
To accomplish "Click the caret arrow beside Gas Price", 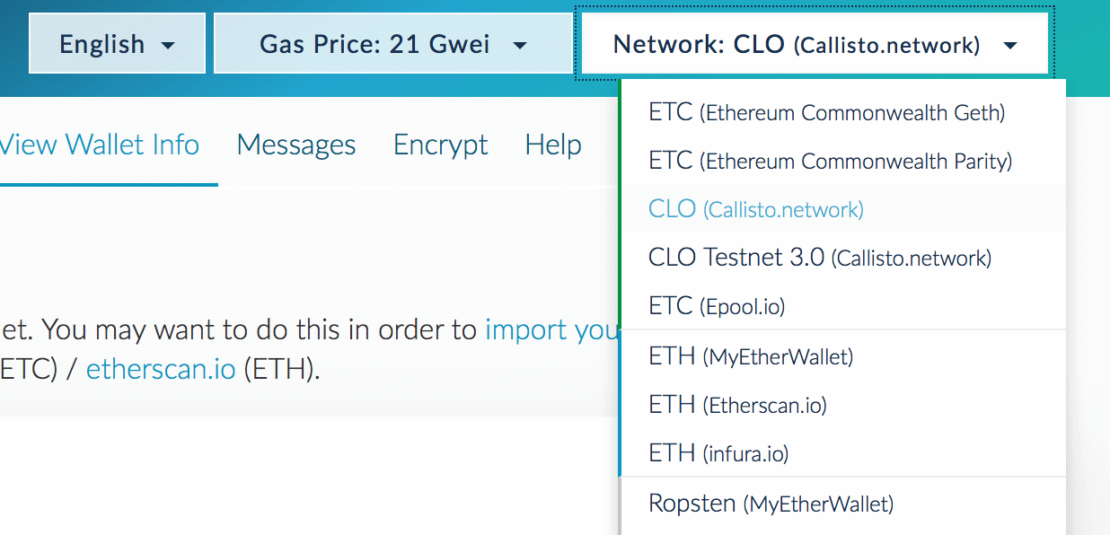I will 519,45.
